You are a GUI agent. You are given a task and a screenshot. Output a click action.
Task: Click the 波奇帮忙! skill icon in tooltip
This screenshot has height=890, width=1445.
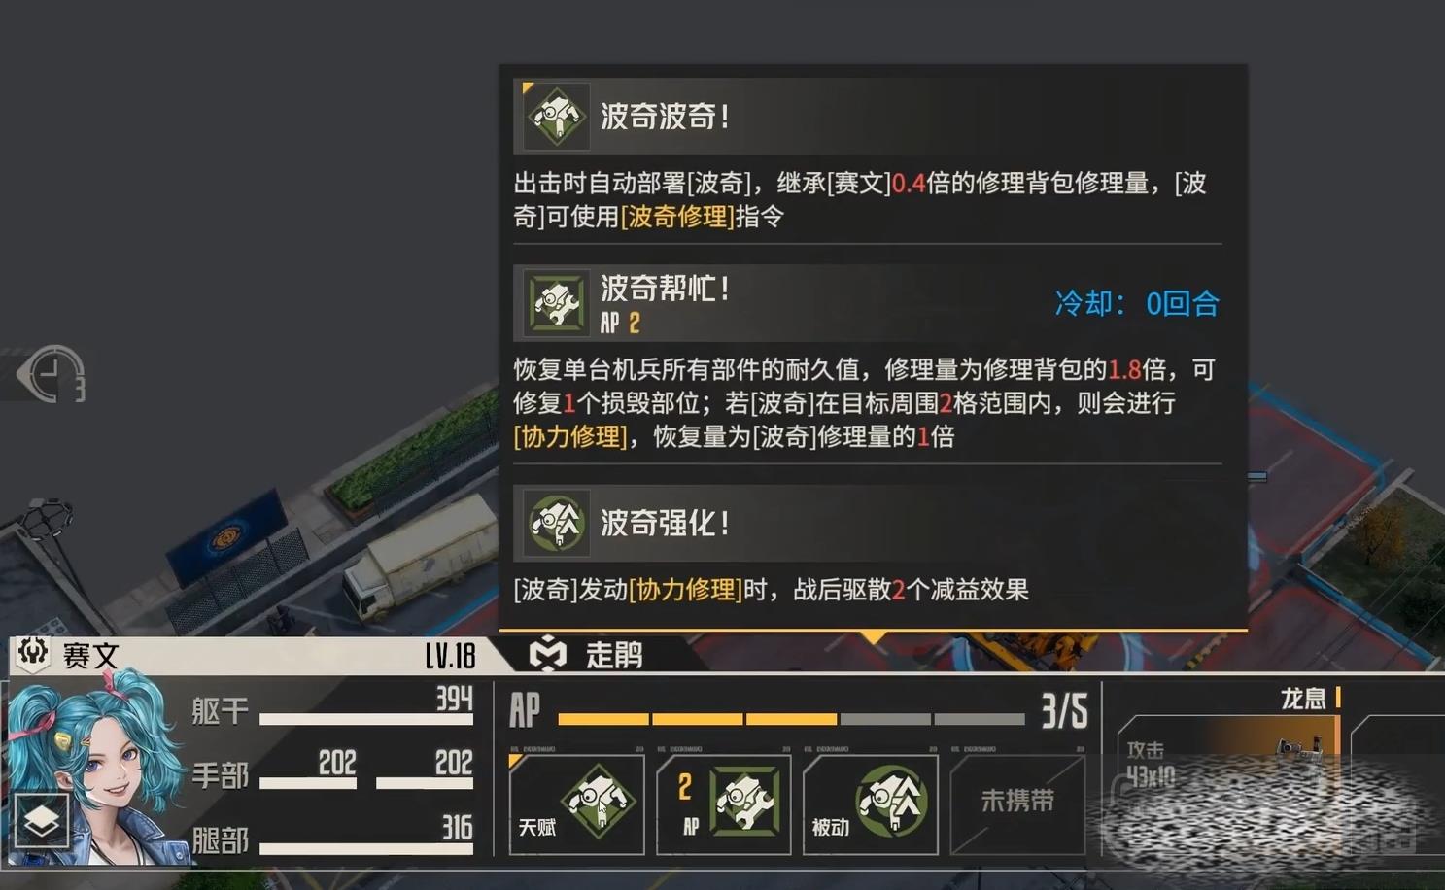coord(557,303)
